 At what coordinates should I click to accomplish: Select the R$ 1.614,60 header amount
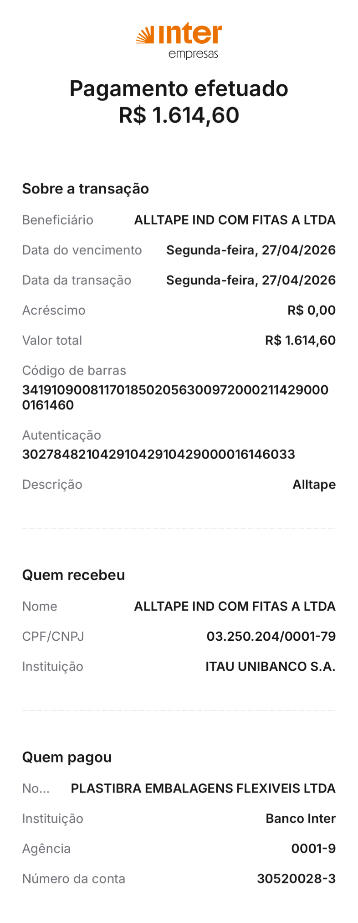pos(179,115)
